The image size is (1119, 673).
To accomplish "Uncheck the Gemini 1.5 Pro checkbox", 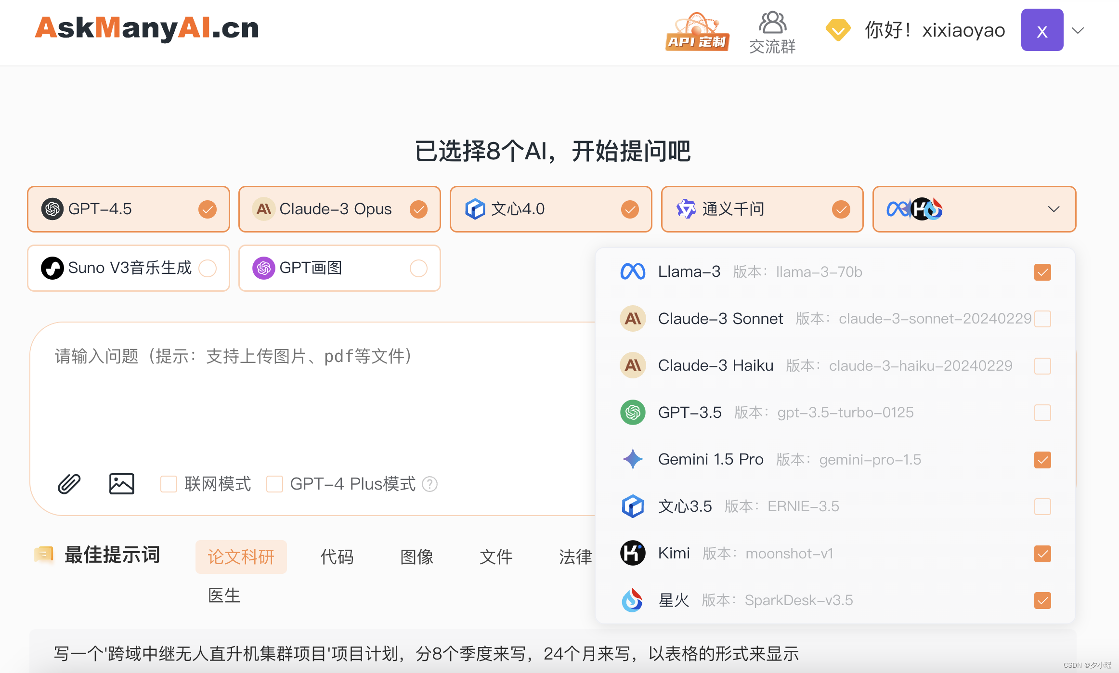I will pyautogui.click(x=1042, y=460).
